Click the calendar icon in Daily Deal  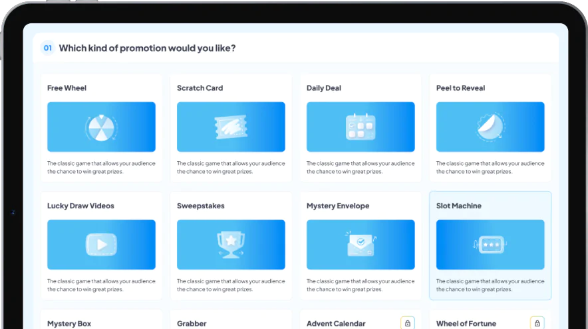pos(361,127)
